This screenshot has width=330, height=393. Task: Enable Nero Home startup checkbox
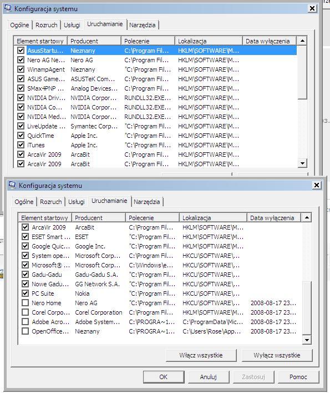25,303
